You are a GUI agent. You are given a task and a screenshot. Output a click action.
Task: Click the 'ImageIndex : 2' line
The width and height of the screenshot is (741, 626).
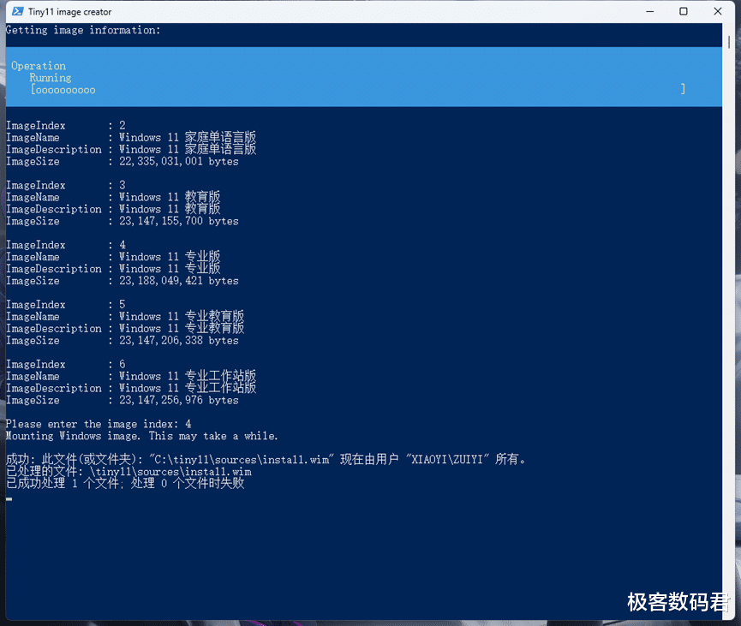click(66, 125)
